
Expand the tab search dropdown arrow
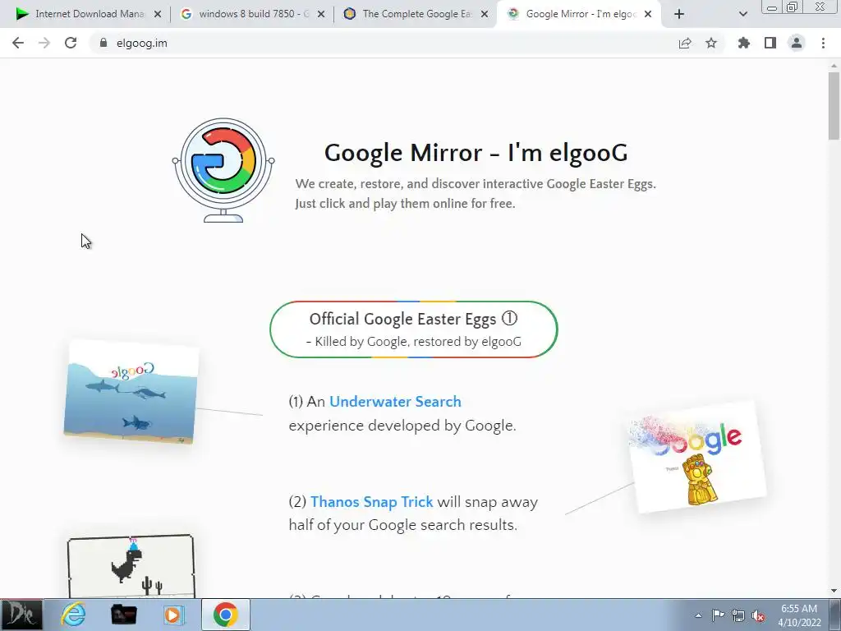coord(742,14)
